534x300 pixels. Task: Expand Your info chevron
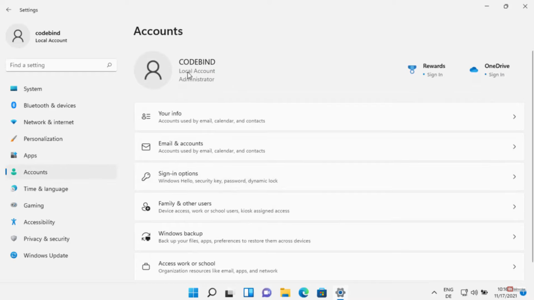click(x=514, y=117)
